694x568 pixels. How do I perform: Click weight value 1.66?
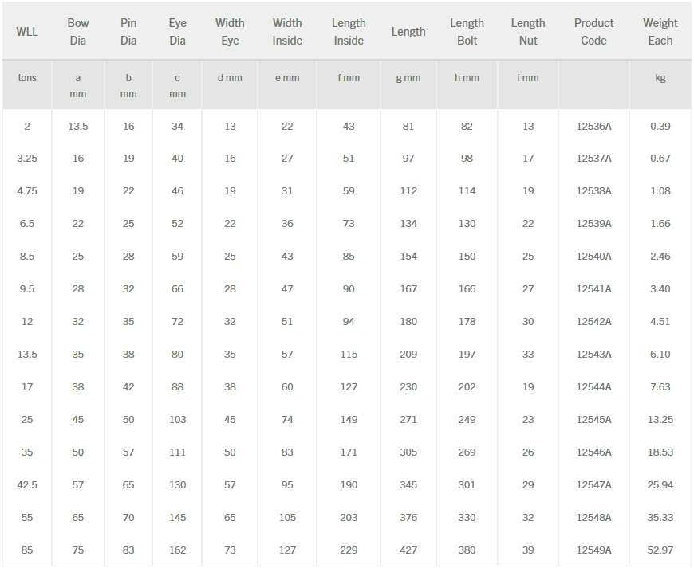pos(660,224)
